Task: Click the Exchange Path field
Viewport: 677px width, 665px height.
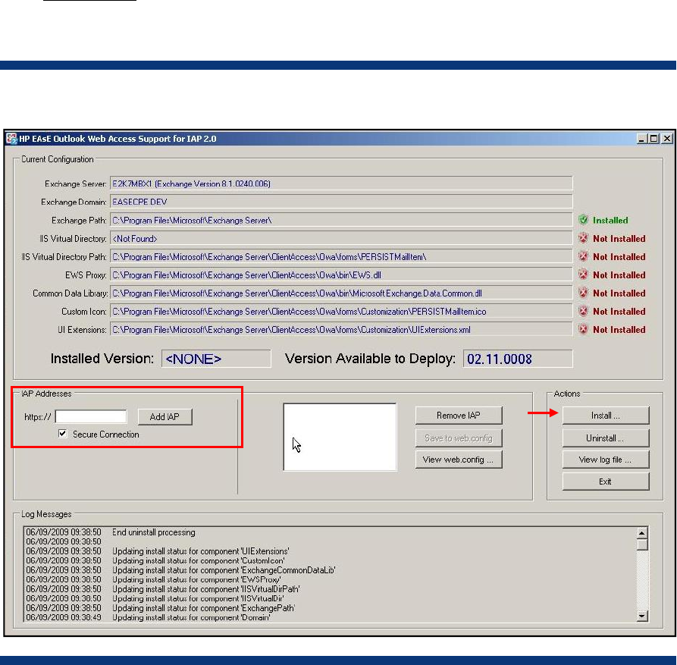Action: click(341, 220)
